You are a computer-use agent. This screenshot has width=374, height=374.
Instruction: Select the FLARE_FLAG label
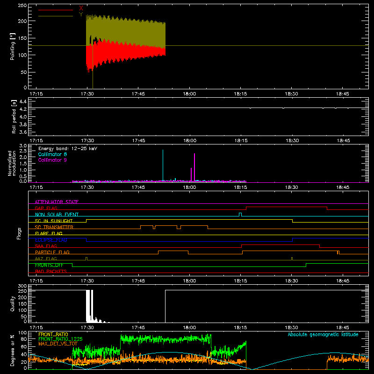(x=49, y=233)
